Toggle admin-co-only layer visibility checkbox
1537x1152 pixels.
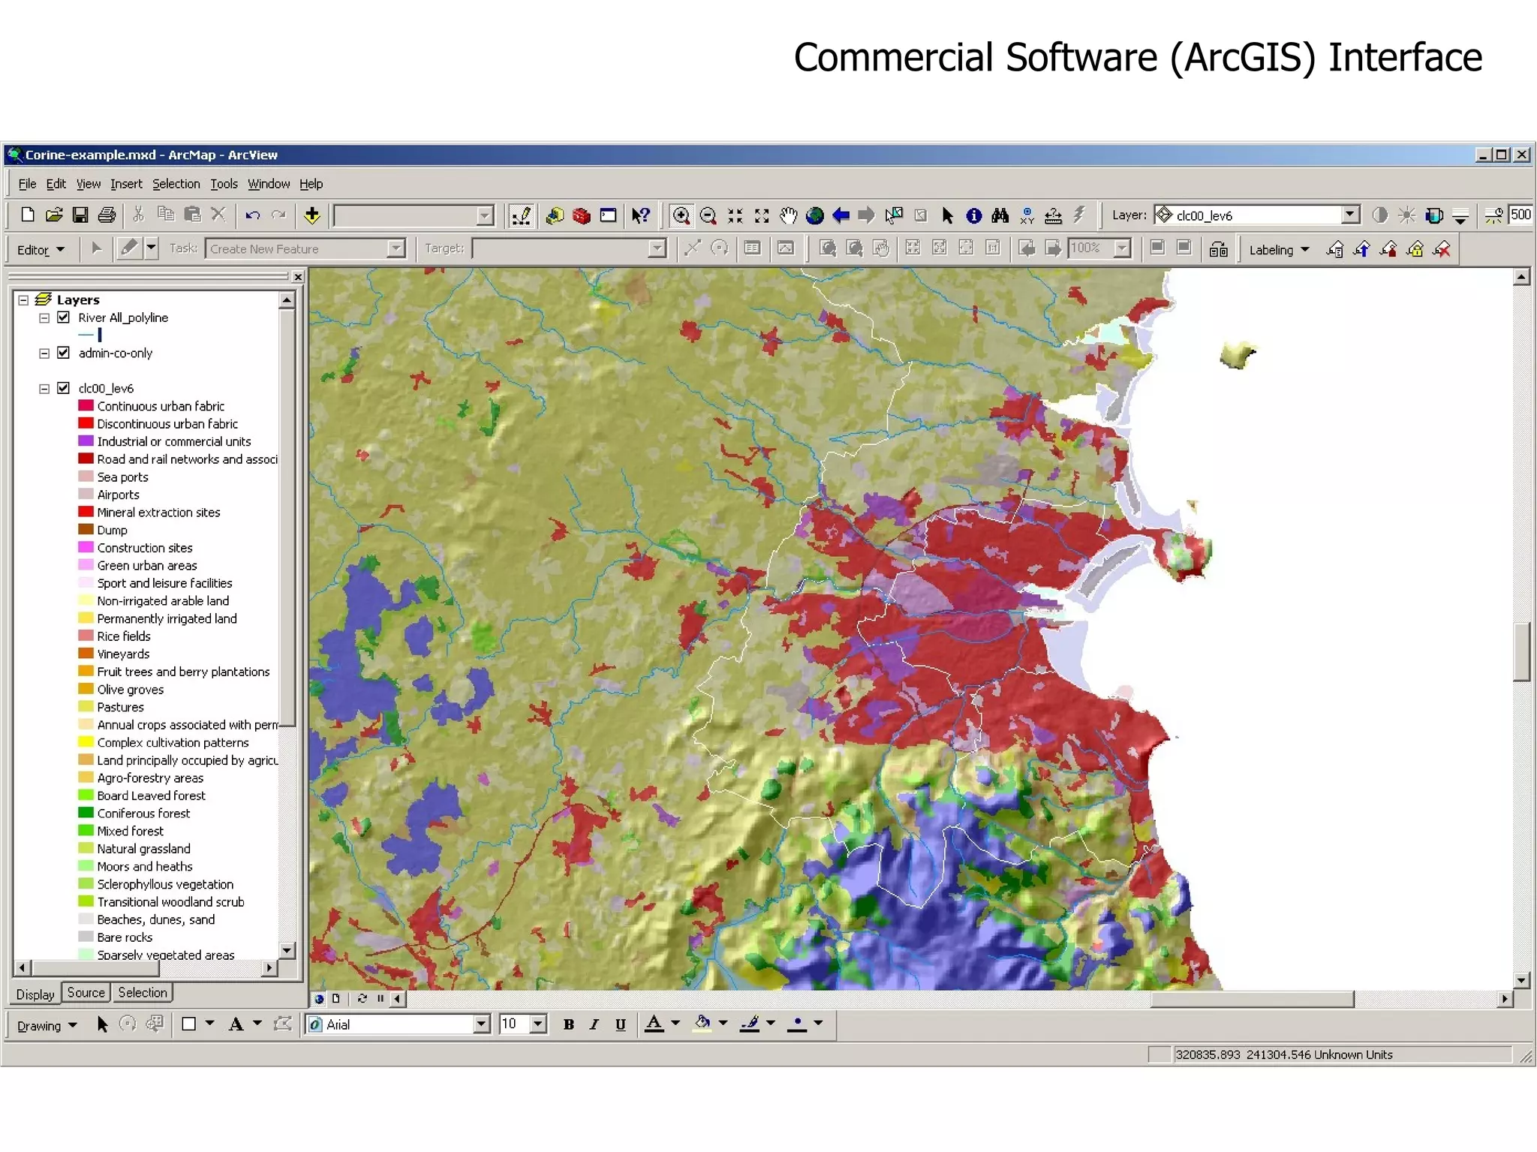click(x=64, y=353)
